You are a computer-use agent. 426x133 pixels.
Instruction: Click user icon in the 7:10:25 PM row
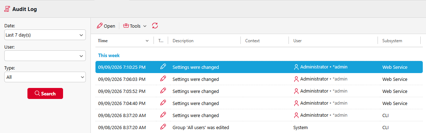pos(296,67)
